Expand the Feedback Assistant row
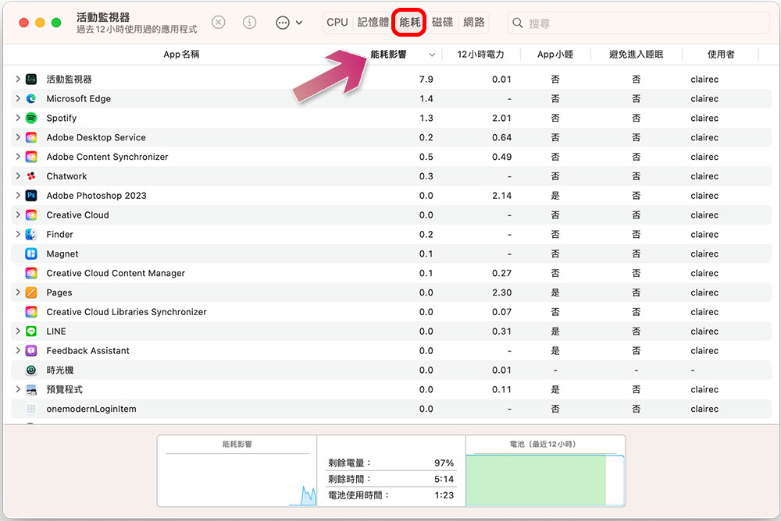781x521 pixels. (17, 350)
